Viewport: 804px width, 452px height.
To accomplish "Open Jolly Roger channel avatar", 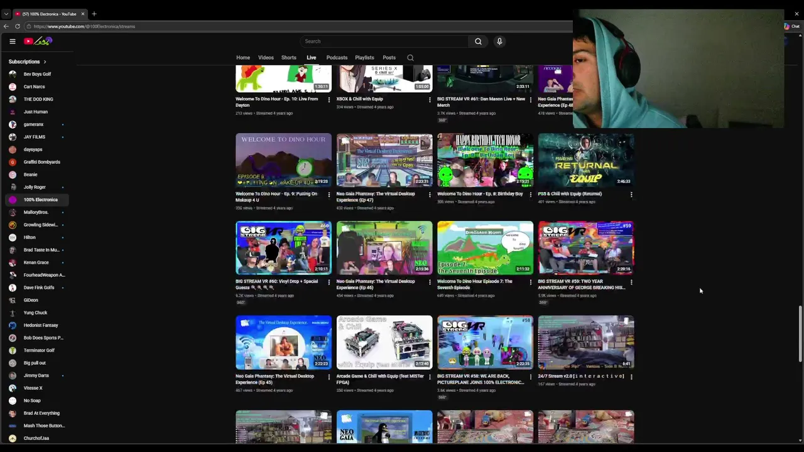I will (x=13, y=187).
